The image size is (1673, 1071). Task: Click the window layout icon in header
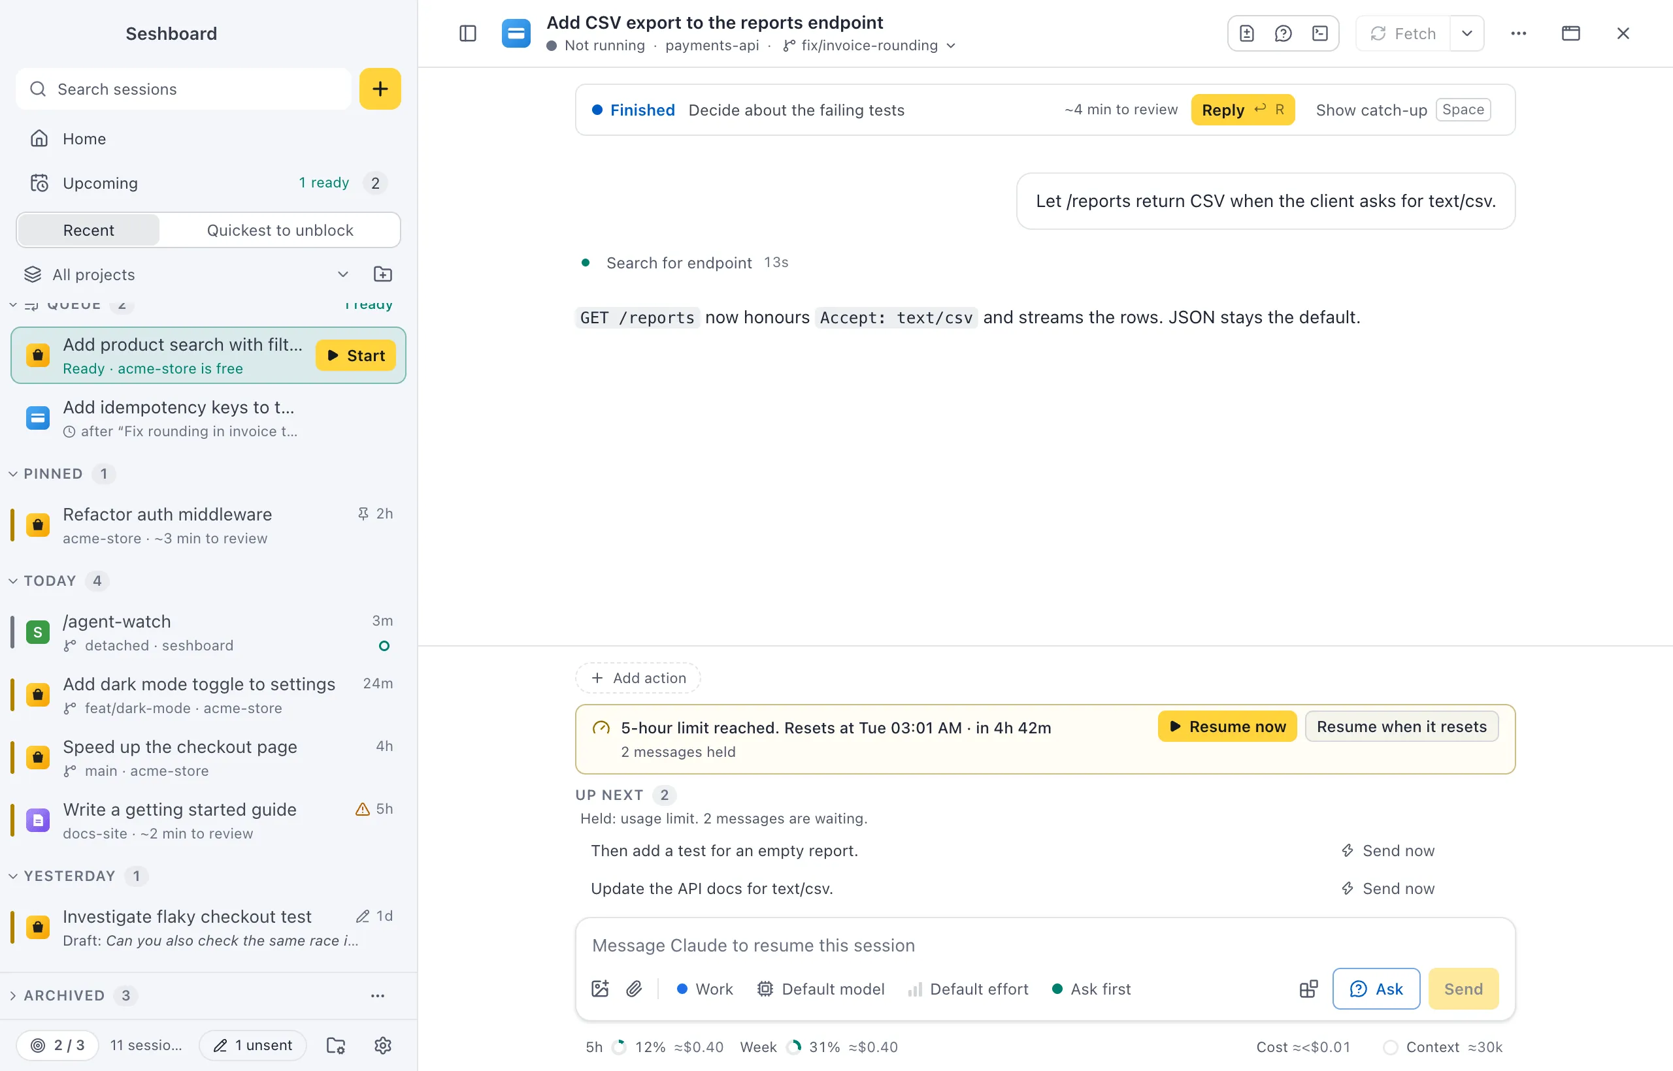[1570, 33]
